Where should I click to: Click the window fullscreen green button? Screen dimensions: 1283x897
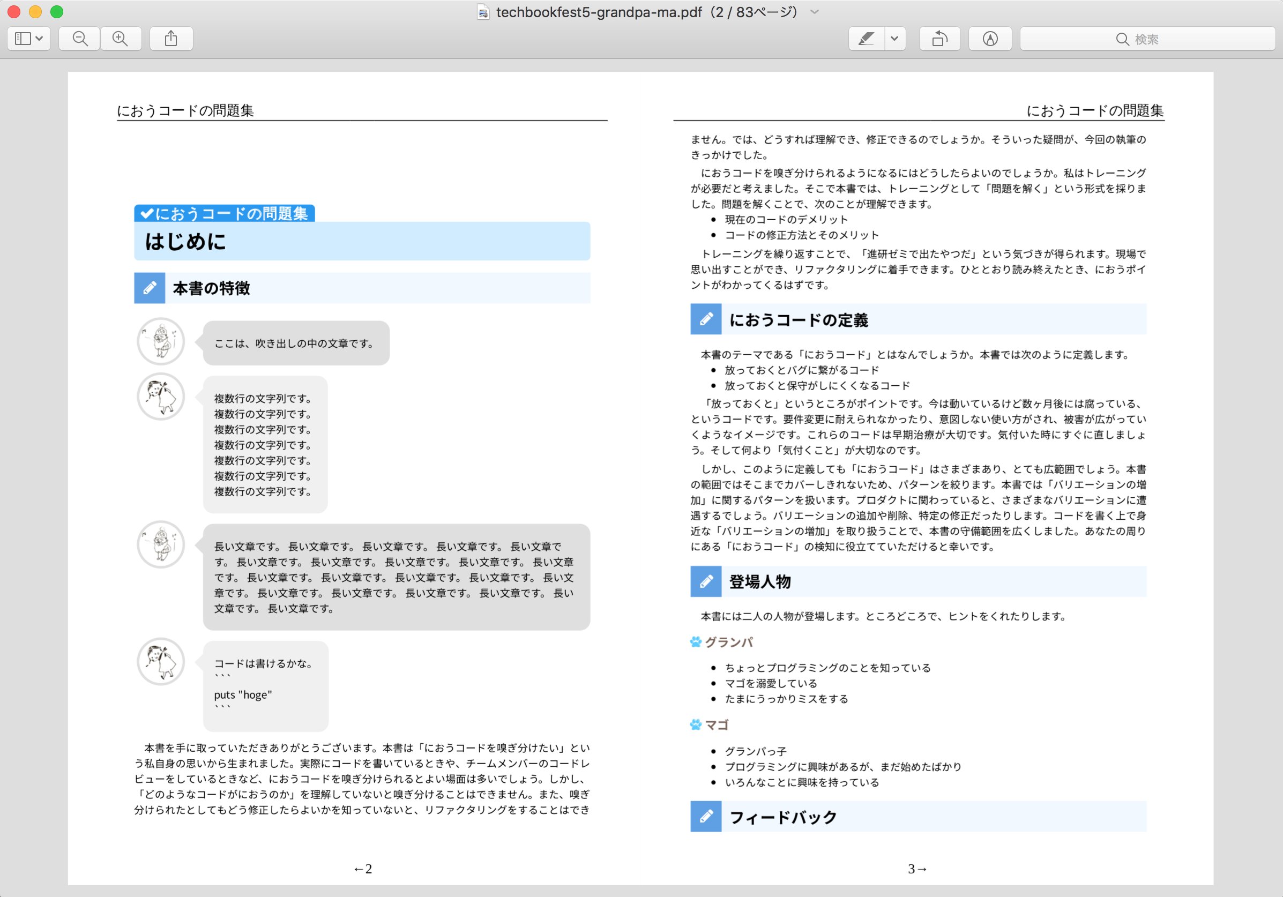tap(56, 12)
